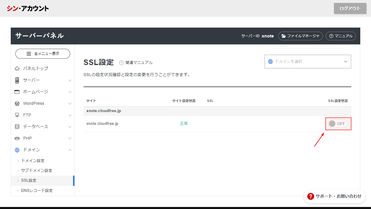Click the question mark icon beside 関連マニュアル
Screen dimensions: 371x209
point(121,63)
